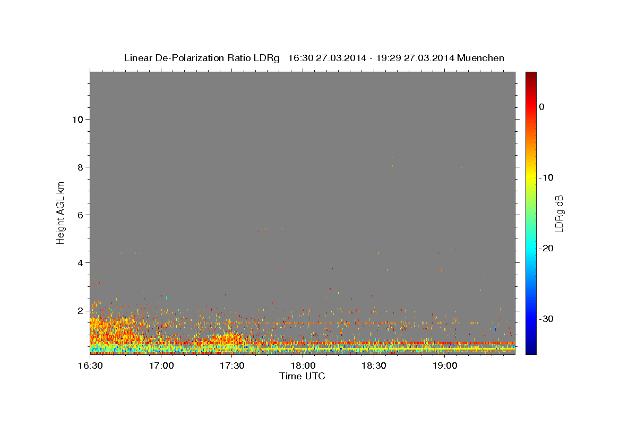
Task: Click the height tick label 2
Action: (x=81, y=310)
